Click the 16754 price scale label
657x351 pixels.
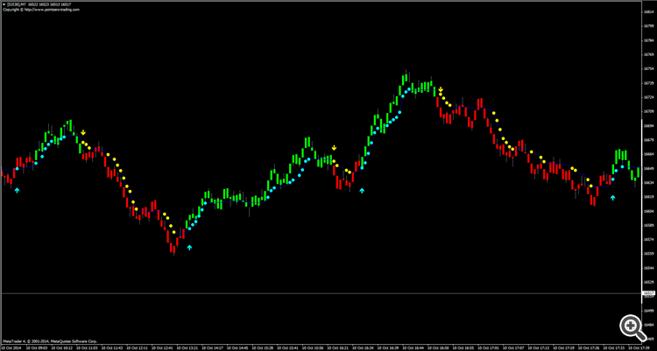(x=649, y=68)
